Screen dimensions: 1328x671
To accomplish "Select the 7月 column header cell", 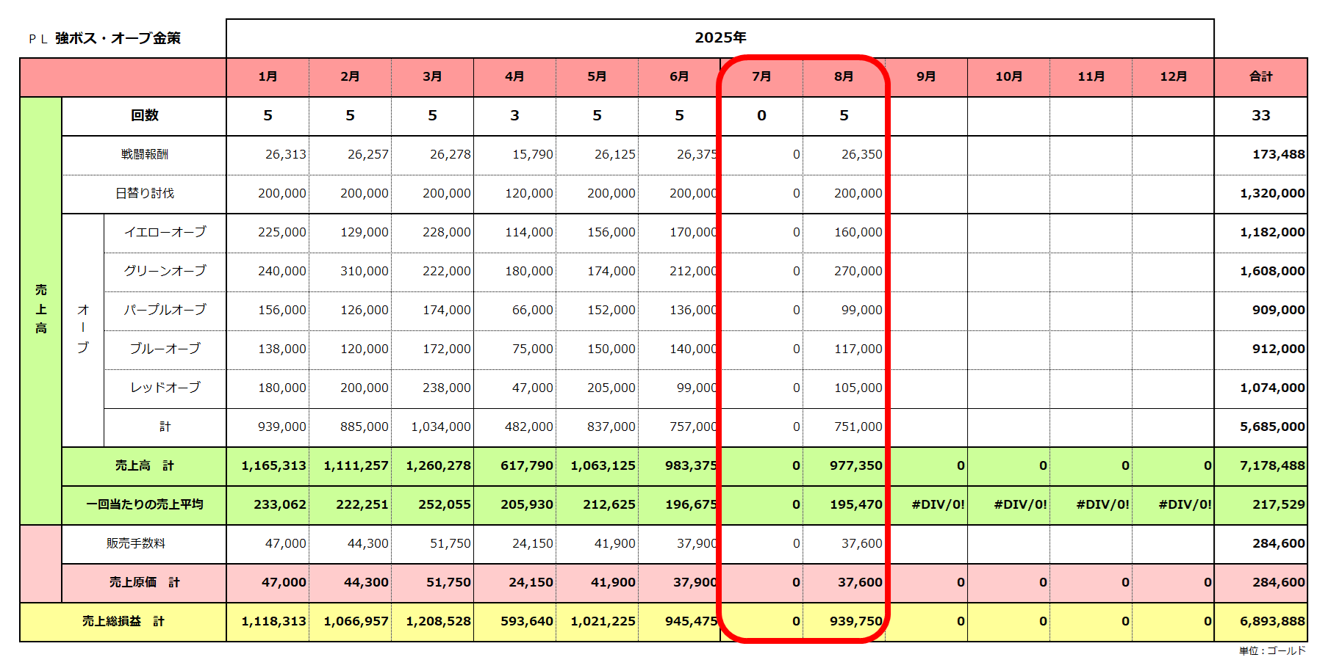I will tap(761, 76).
